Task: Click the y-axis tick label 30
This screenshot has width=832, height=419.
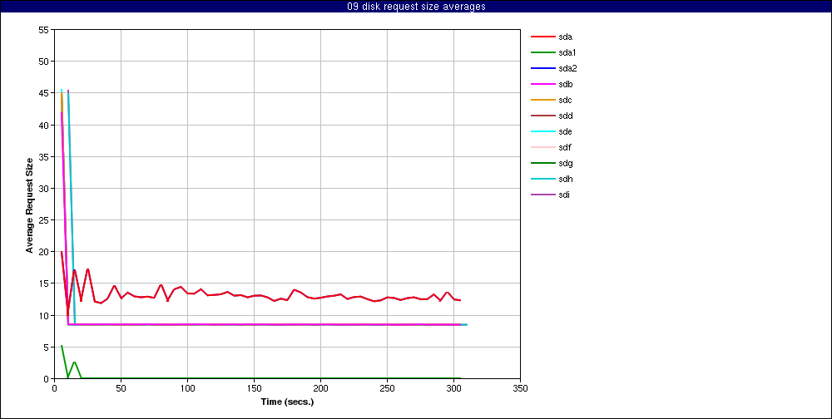Action: pyautogui.click(x=44, y=188)
